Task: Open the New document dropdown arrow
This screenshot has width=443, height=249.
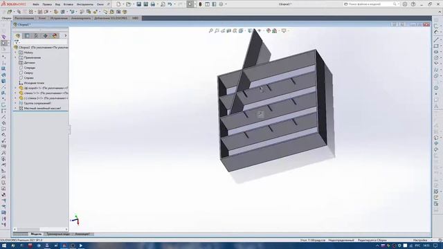Action: [x=123, y=4]
